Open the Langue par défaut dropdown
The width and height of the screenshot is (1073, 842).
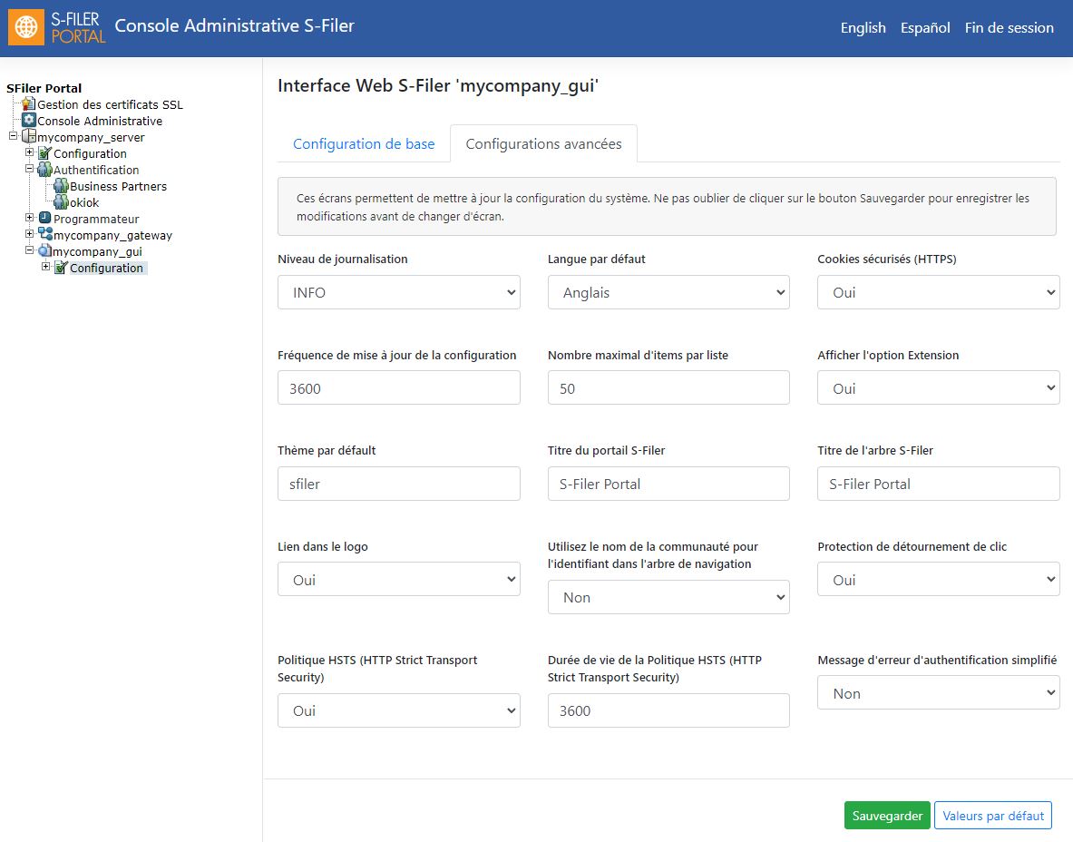coord(668,292)
